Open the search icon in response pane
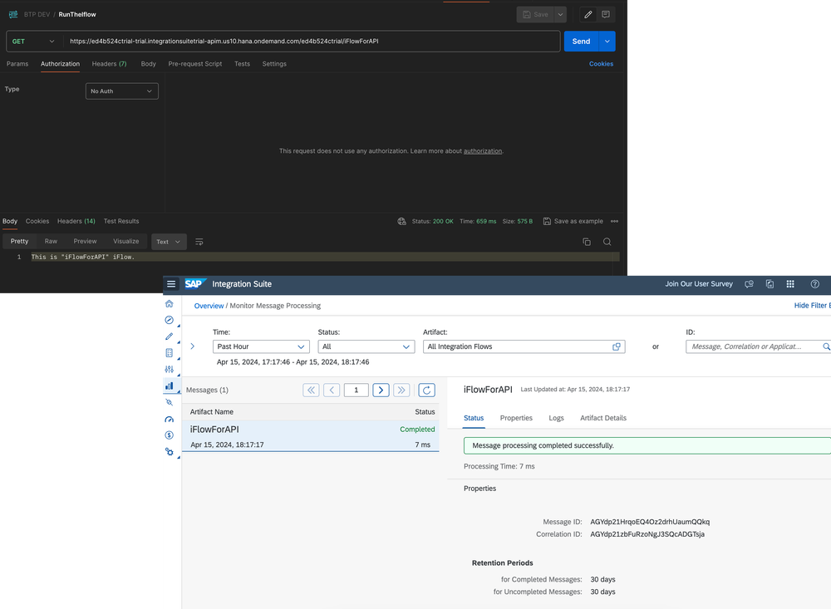The image size is (831, 609). coord(607,241)
